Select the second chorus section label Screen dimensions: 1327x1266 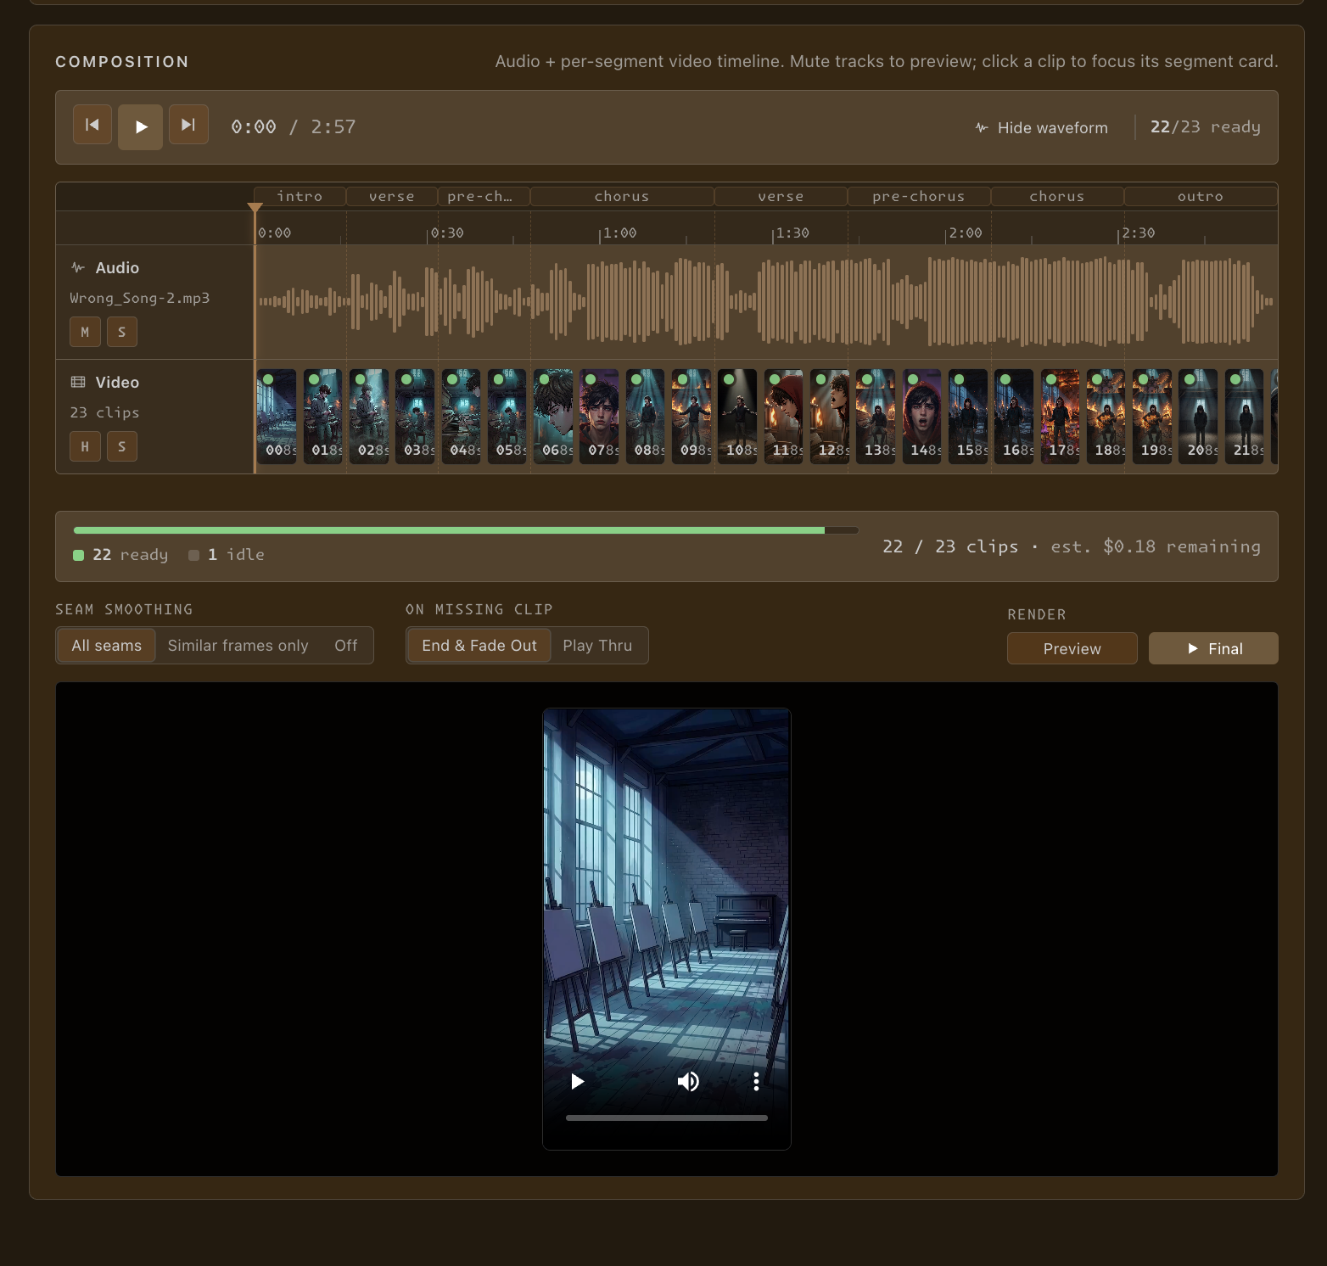click(1057, 196)
